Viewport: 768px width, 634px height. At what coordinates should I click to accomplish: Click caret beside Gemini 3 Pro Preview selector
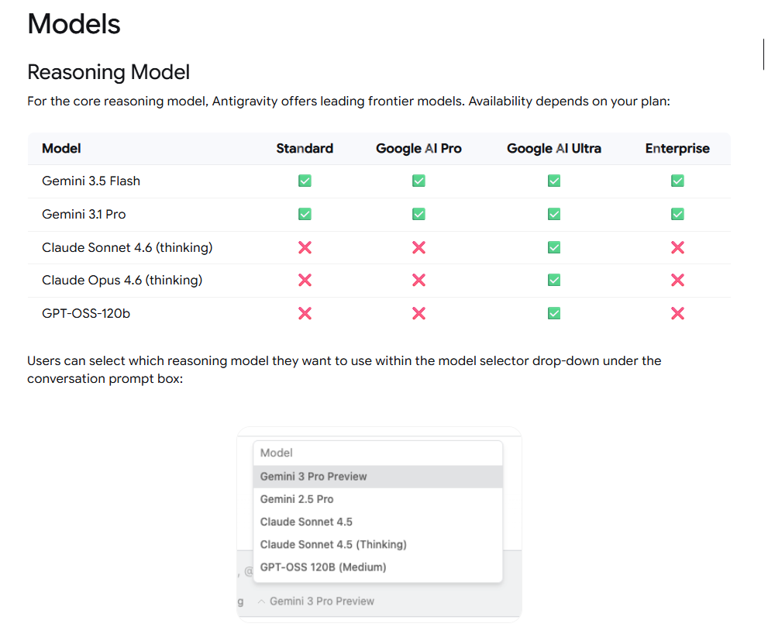point(261,601)
